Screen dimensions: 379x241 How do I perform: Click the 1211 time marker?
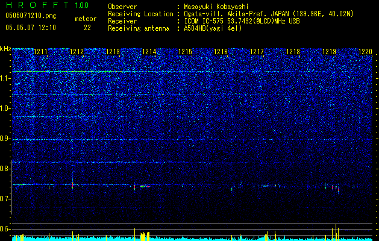[40, 52]
